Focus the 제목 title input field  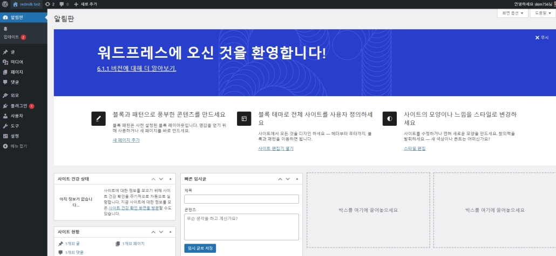coord(241,199)
